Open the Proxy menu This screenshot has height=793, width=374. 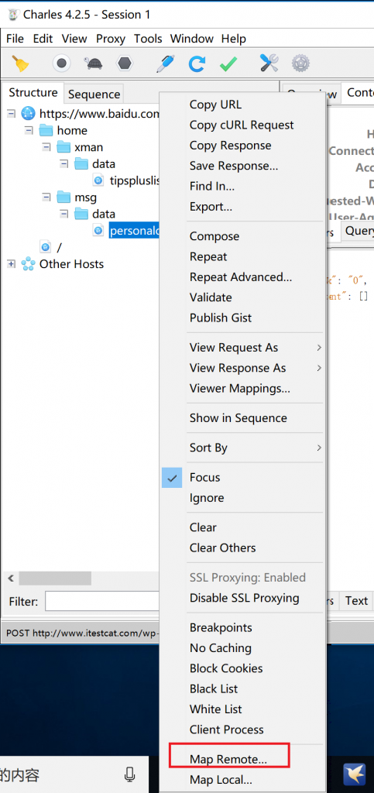pyautogui.click(x=111, y=39)
